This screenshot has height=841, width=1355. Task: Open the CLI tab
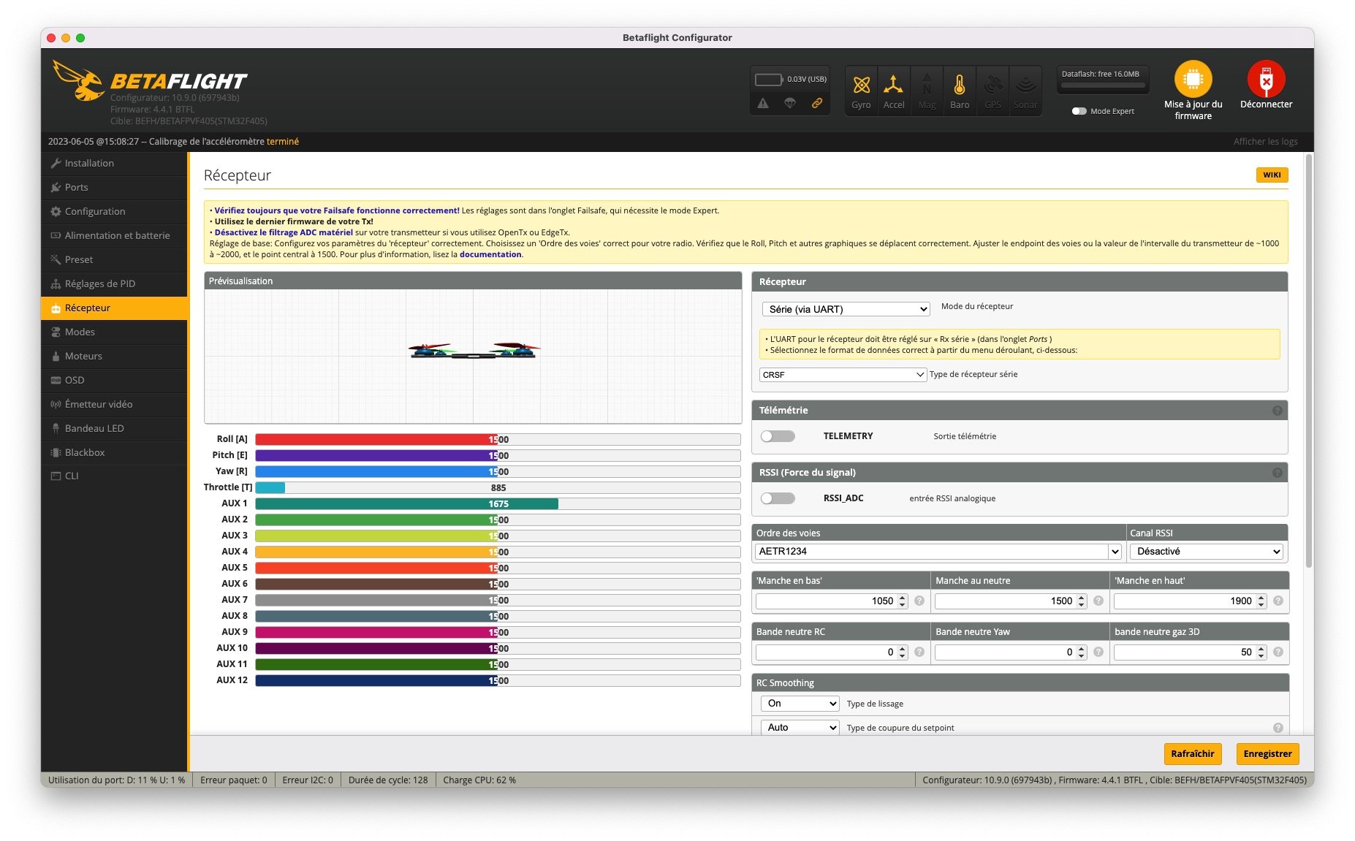click(114, 476)
